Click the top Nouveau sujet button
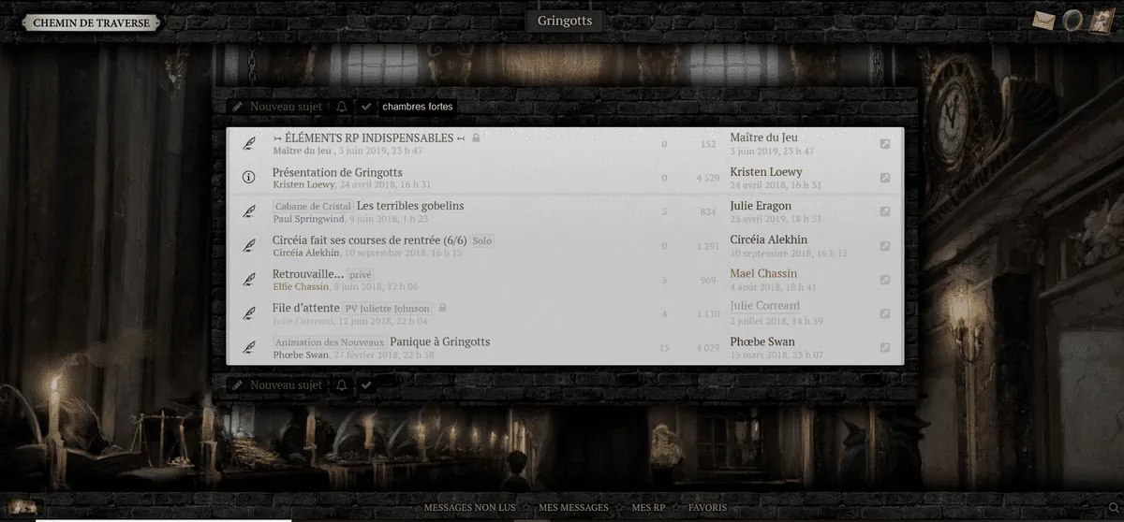Viewport: 1124px width, 522px height. tap(277, 107)
